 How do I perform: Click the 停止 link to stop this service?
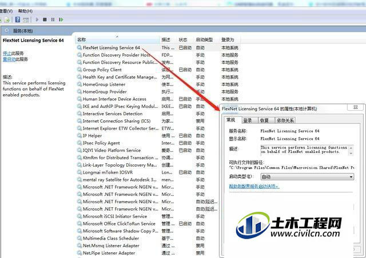(7, 54)
